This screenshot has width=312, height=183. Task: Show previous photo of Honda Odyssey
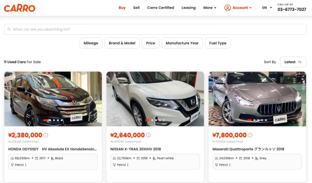11,96
